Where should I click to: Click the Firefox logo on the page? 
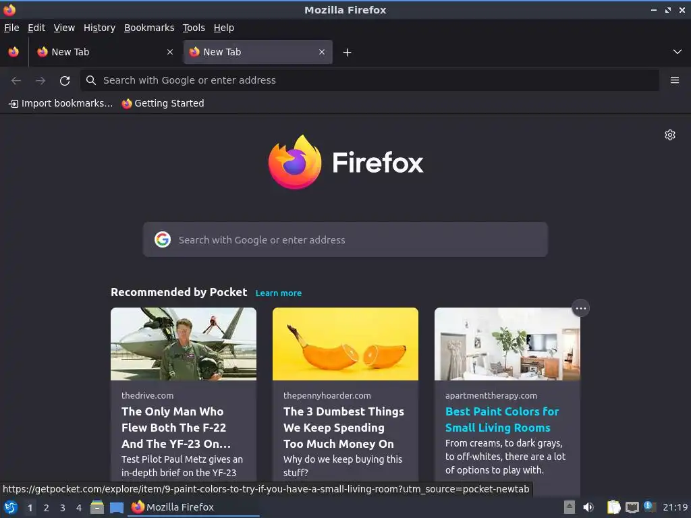click(346, 162)
